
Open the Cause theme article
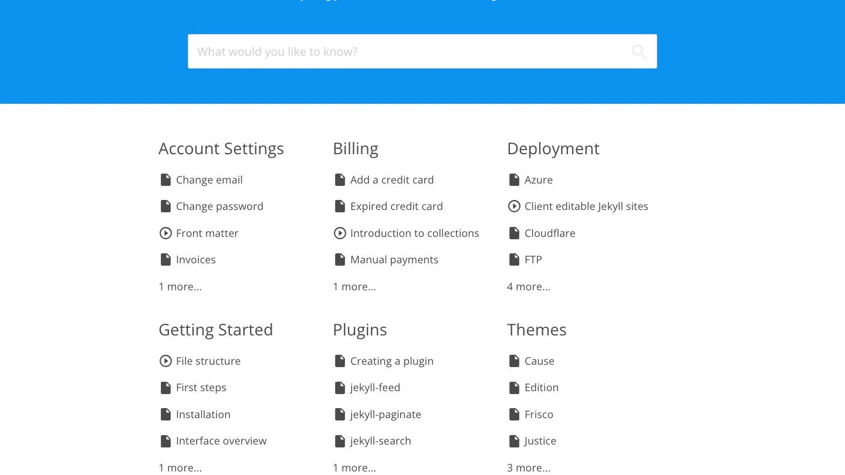[539, 361]
